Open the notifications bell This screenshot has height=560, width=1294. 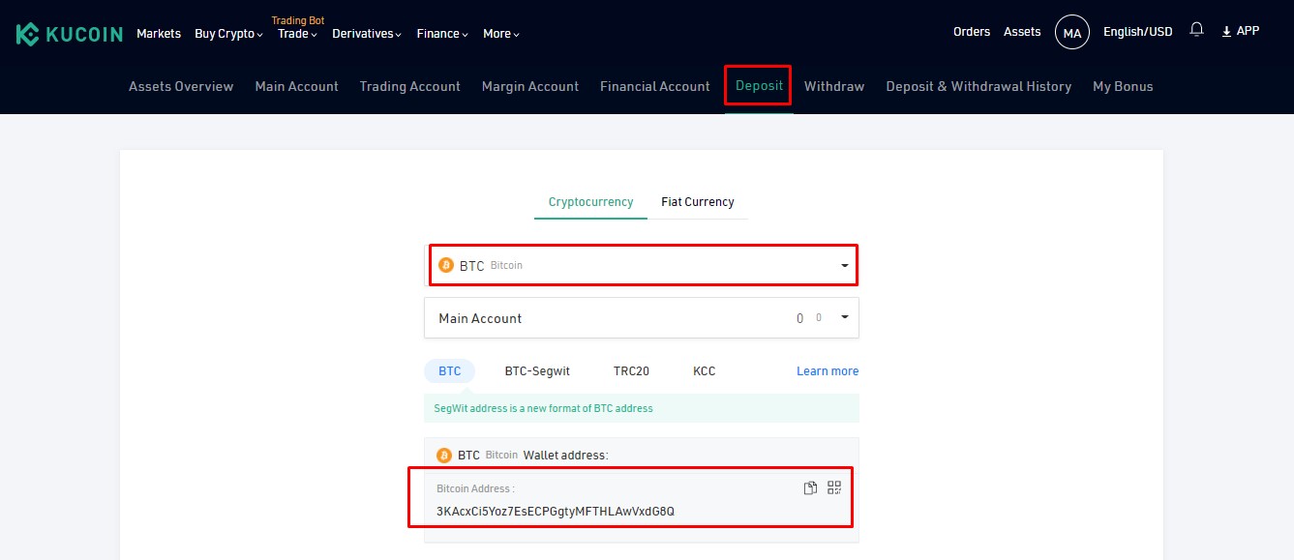click(1196, 31)
